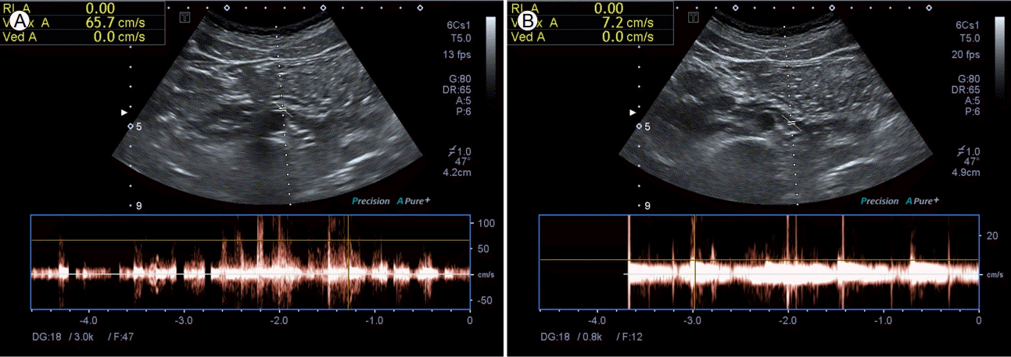
Task: Click the DG:18 value in panel A
Action: pos(46,335)
